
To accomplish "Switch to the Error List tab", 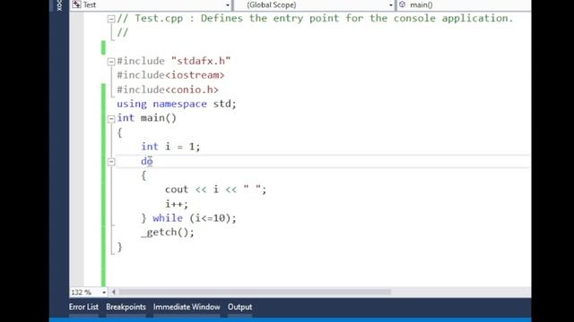I will pyautogui.click(x=83, y=307).
